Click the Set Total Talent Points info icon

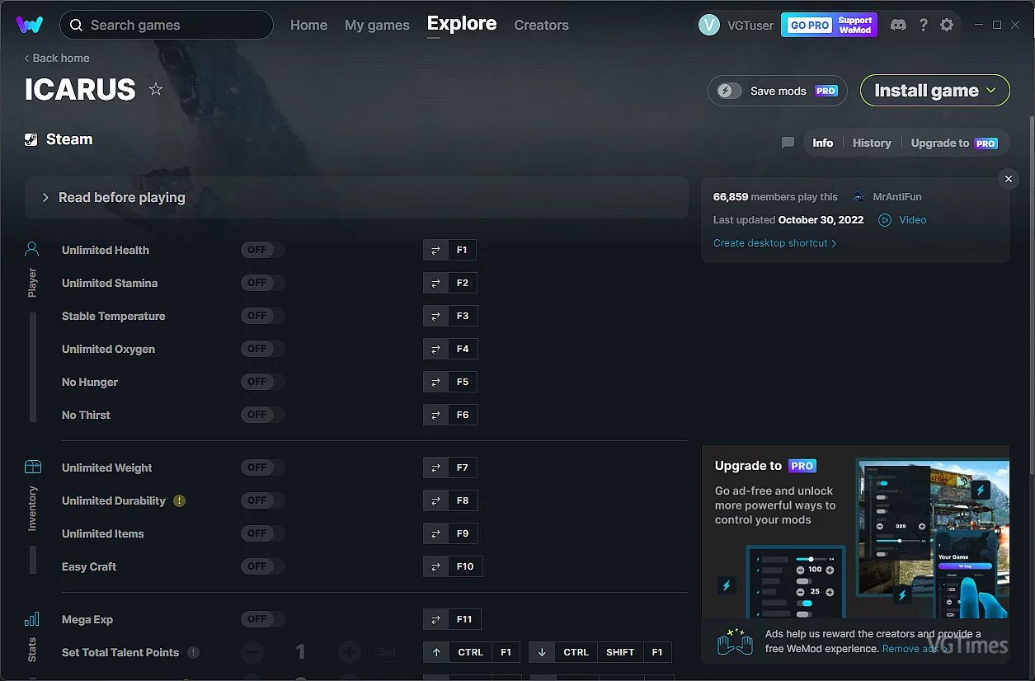(193, 652)
